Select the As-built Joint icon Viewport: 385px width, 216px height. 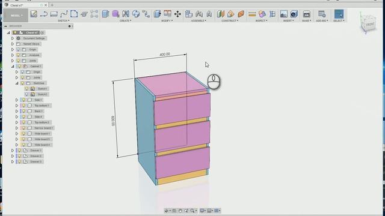(209, 14)
